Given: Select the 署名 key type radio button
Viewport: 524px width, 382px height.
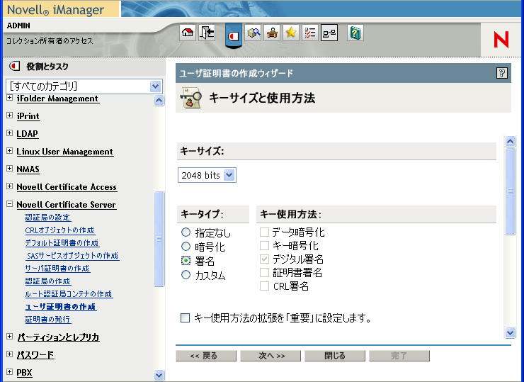Looking at the screenshot, I should (x=186, y=260).
